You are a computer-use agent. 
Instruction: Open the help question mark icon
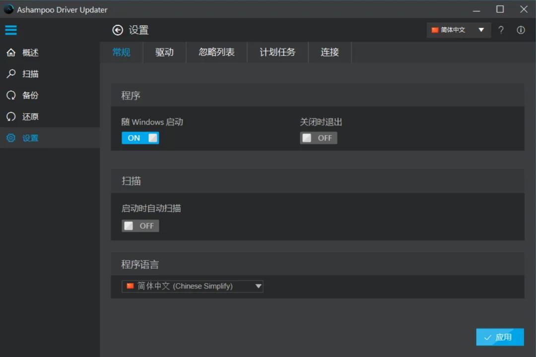[501, 30]
